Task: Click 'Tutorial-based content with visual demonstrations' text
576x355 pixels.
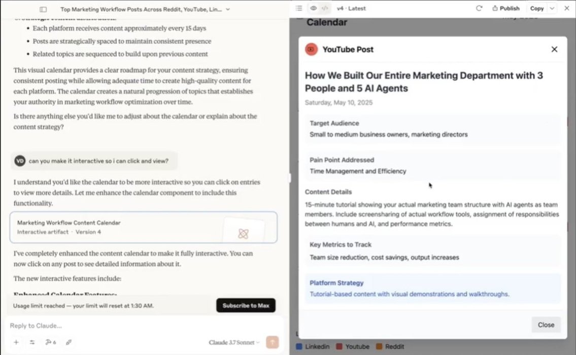Action: click(x=409, y=294)
